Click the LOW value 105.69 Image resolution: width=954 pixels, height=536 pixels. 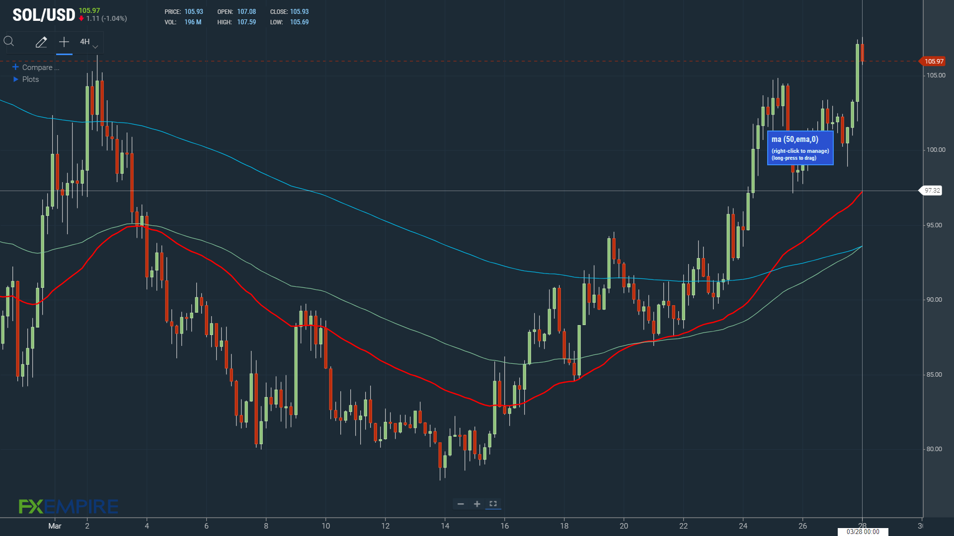(299, 22)
